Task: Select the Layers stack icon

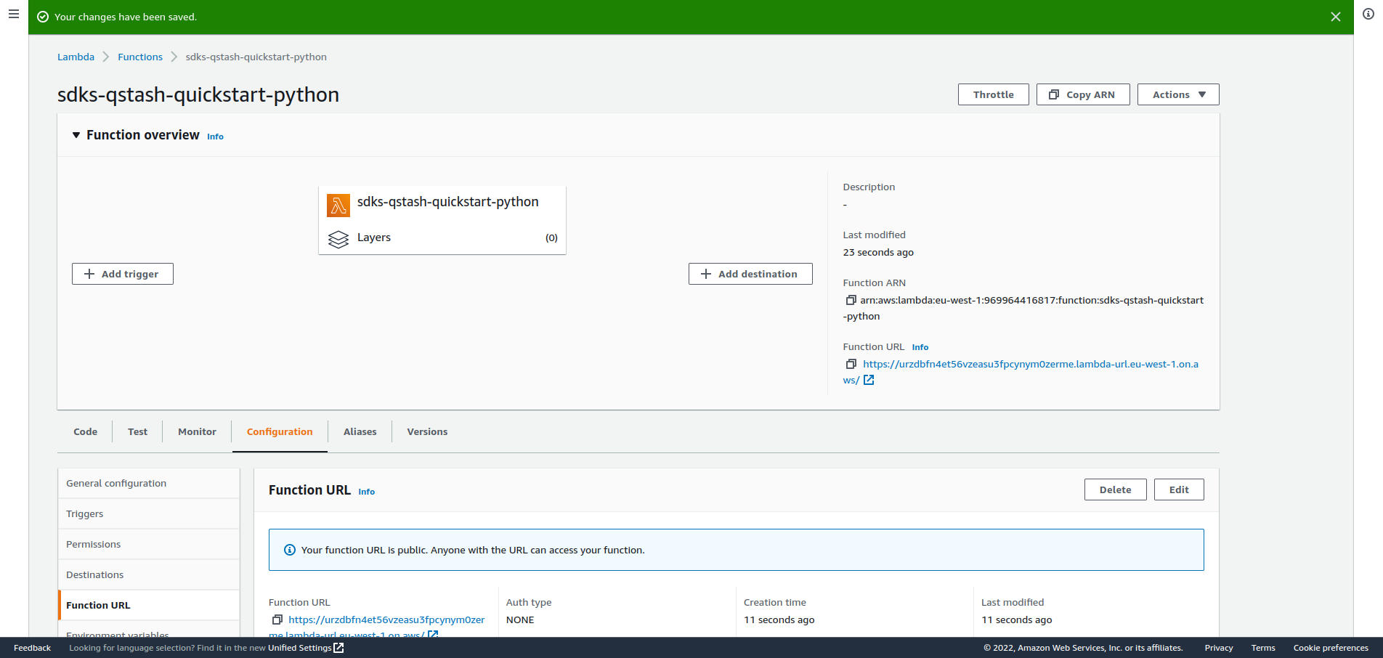Action: click(x=338, y=239)
